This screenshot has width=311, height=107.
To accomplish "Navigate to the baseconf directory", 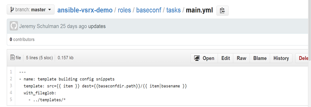I will (x=148, y=10).
